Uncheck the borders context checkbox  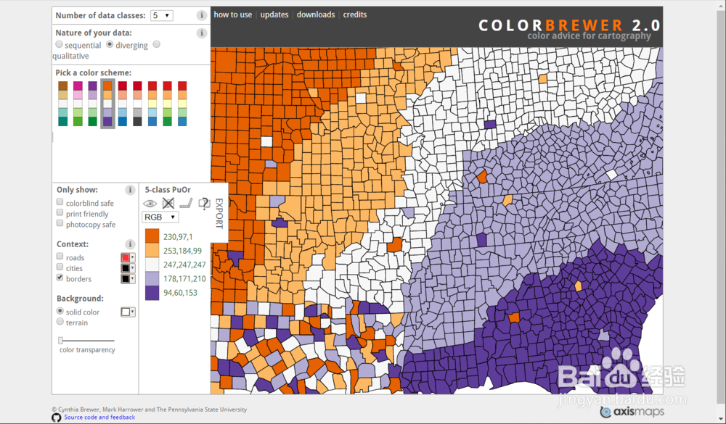60,278
